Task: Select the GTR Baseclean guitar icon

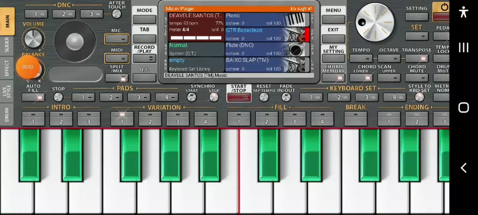Action: [x=297, y=35]
